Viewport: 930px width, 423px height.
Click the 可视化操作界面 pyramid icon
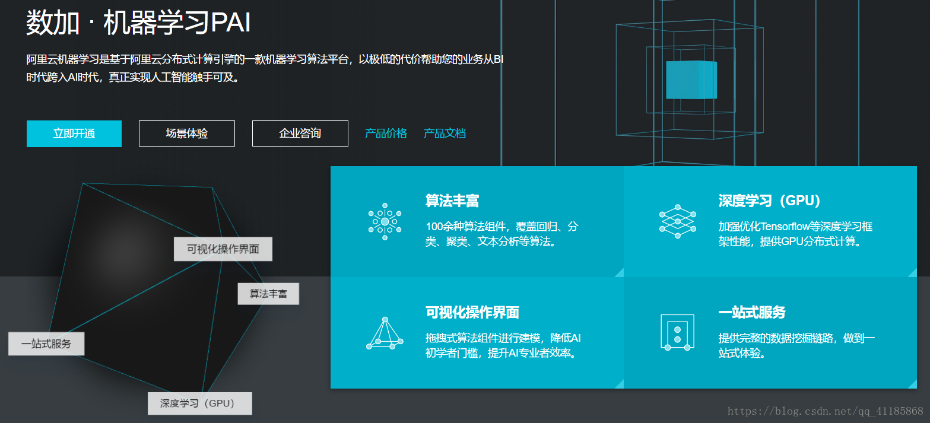click(x=385, y=333)
